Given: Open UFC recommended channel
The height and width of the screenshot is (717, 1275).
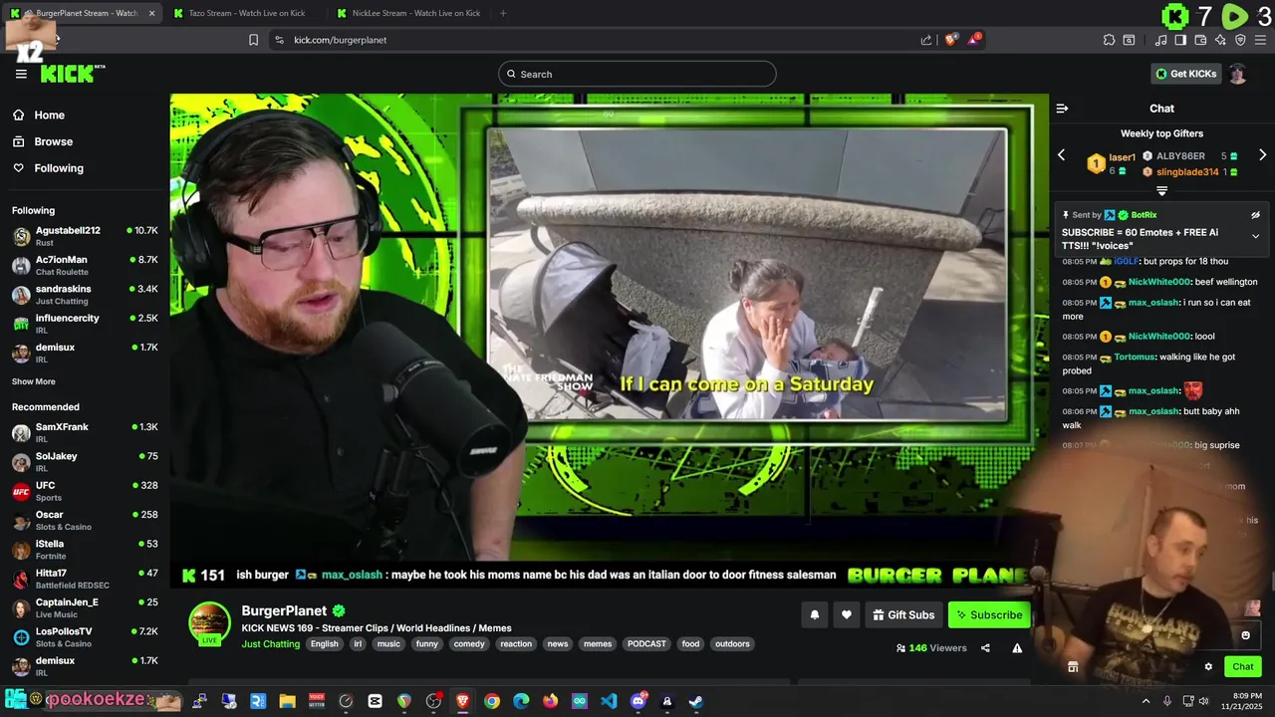Looking at the screenshot, I should pos(85,491).
